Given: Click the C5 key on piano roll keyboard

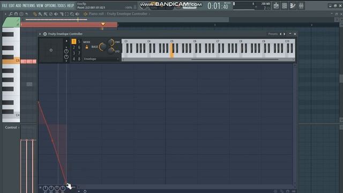Looking at the screenshot, I should pos(11,61).
